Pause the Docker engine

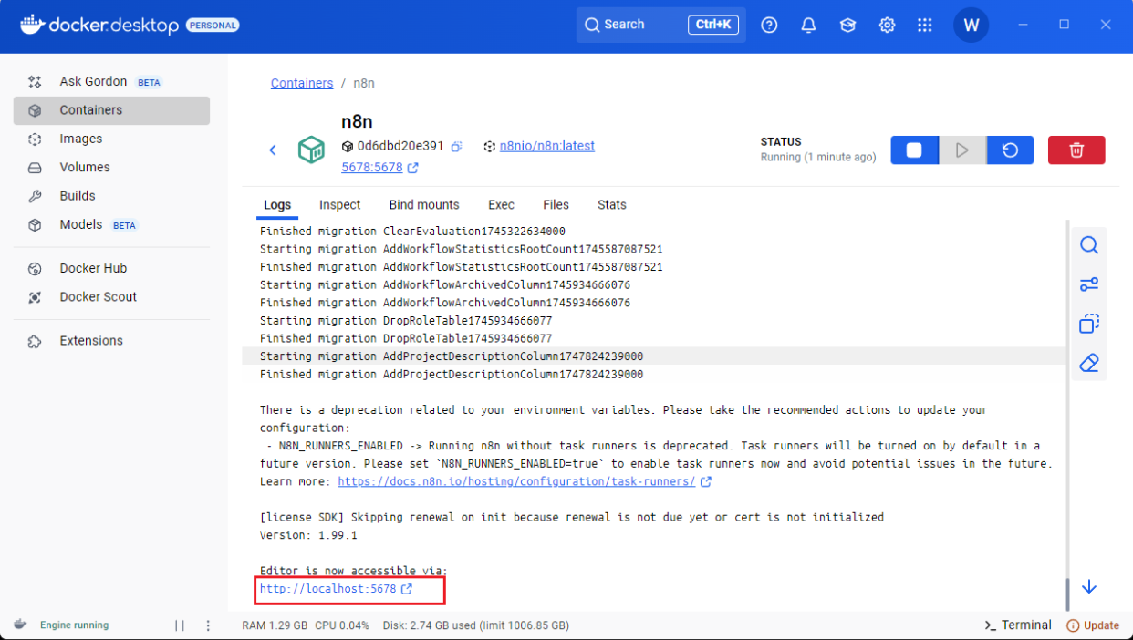pyautogui.click(x=180, y=625)
